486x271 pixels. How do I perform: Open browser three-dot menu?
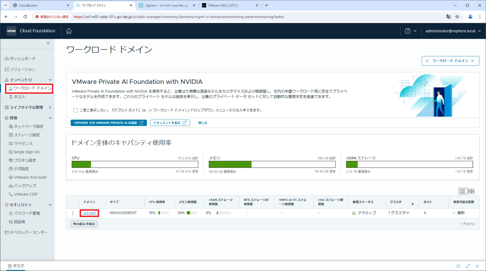pyautogui.click(x=480, y=17)
